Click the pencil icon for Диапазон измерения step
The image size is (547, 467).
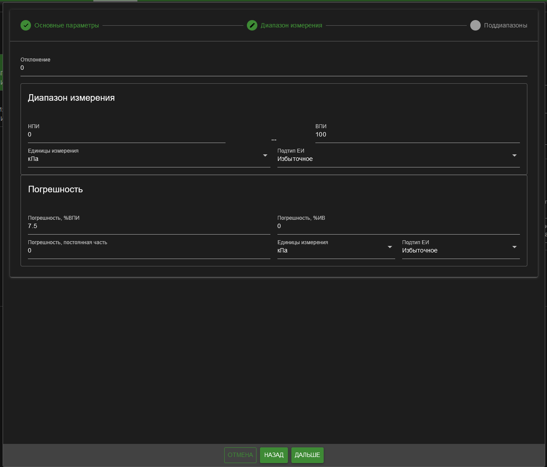(252, 25)
